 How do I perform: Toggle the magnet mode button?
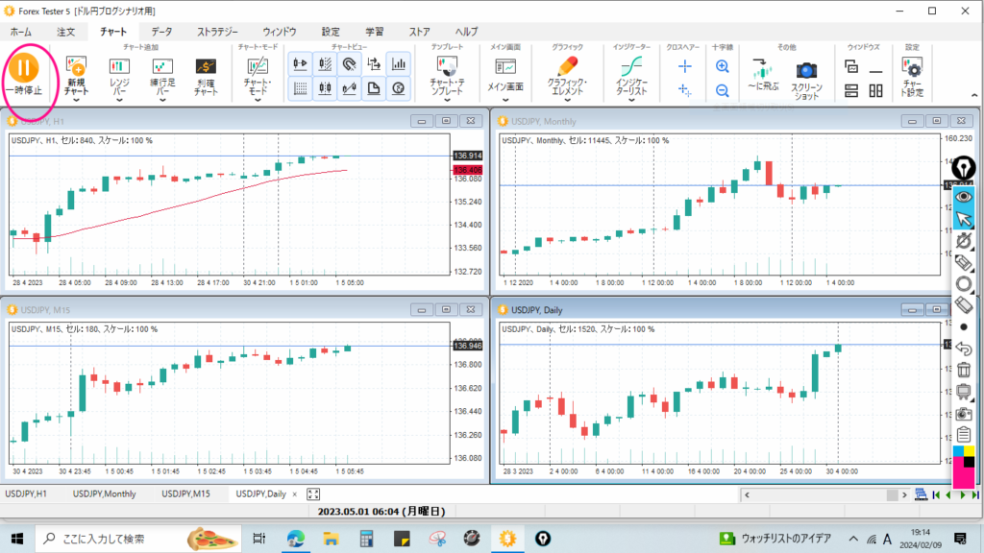350,64
